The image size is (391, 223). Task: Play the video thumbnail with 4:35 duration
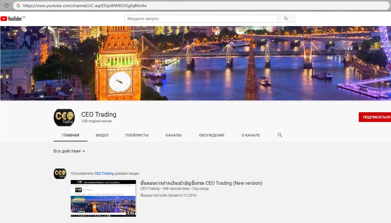click(103, 198)
